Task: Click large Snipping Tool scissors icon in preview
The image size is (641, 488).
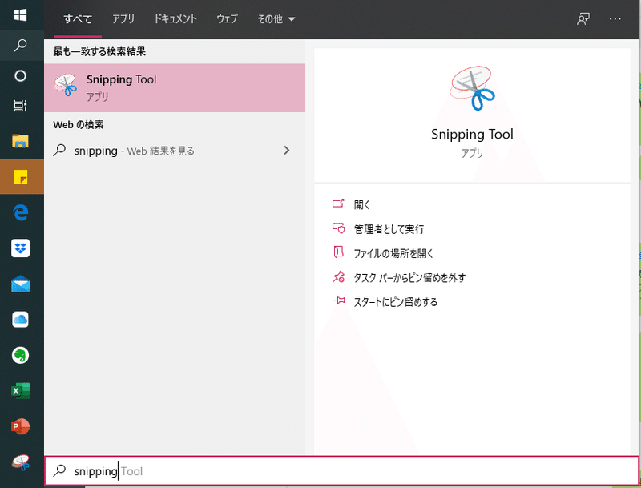Action: (x=472, y=88)
